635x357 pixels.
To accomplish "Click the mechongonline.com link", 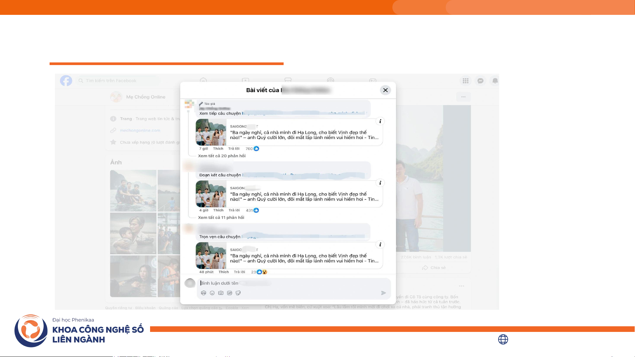I will [x=140, y=130].
